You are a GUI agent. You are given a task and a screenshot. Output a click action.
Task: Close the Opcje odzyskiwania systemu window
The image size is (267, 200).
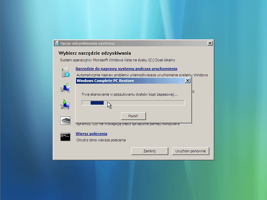click(x=210, y=43)
